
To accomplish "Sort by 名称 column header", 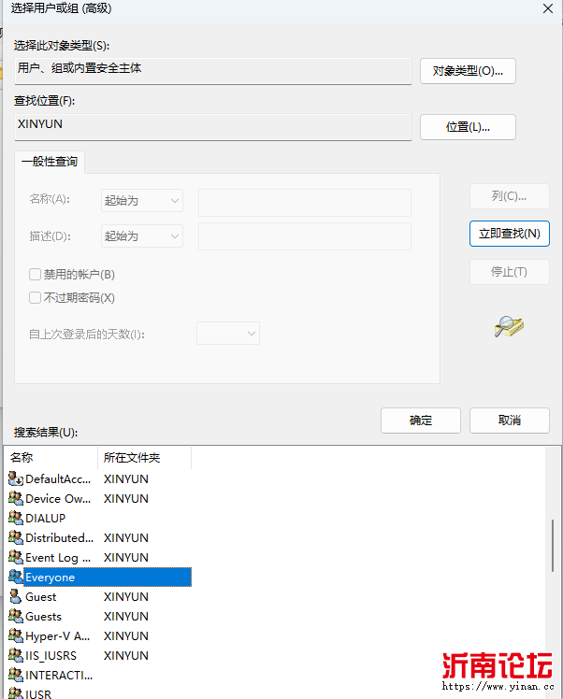I will click(x=51, y=458).
